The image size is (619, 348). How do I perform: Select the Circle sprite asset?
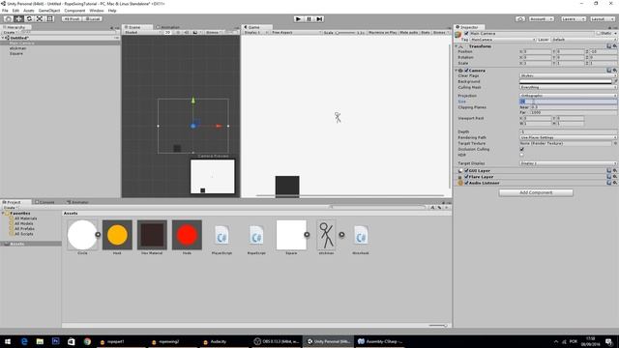tap(82, 235)
